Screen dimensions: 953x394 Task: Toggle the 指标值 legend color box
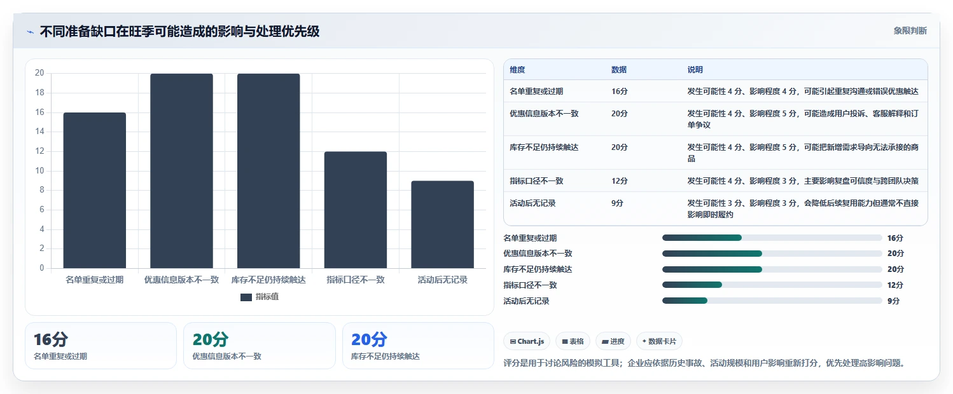click(x=246, y=297)
